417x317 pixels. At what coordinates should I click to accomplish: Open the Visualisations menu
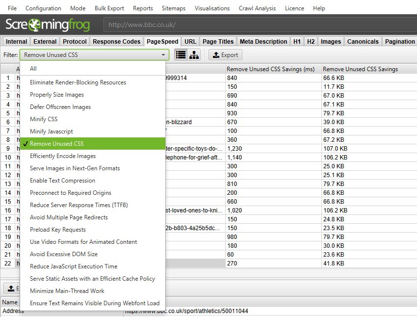click(x=212, y=8)
